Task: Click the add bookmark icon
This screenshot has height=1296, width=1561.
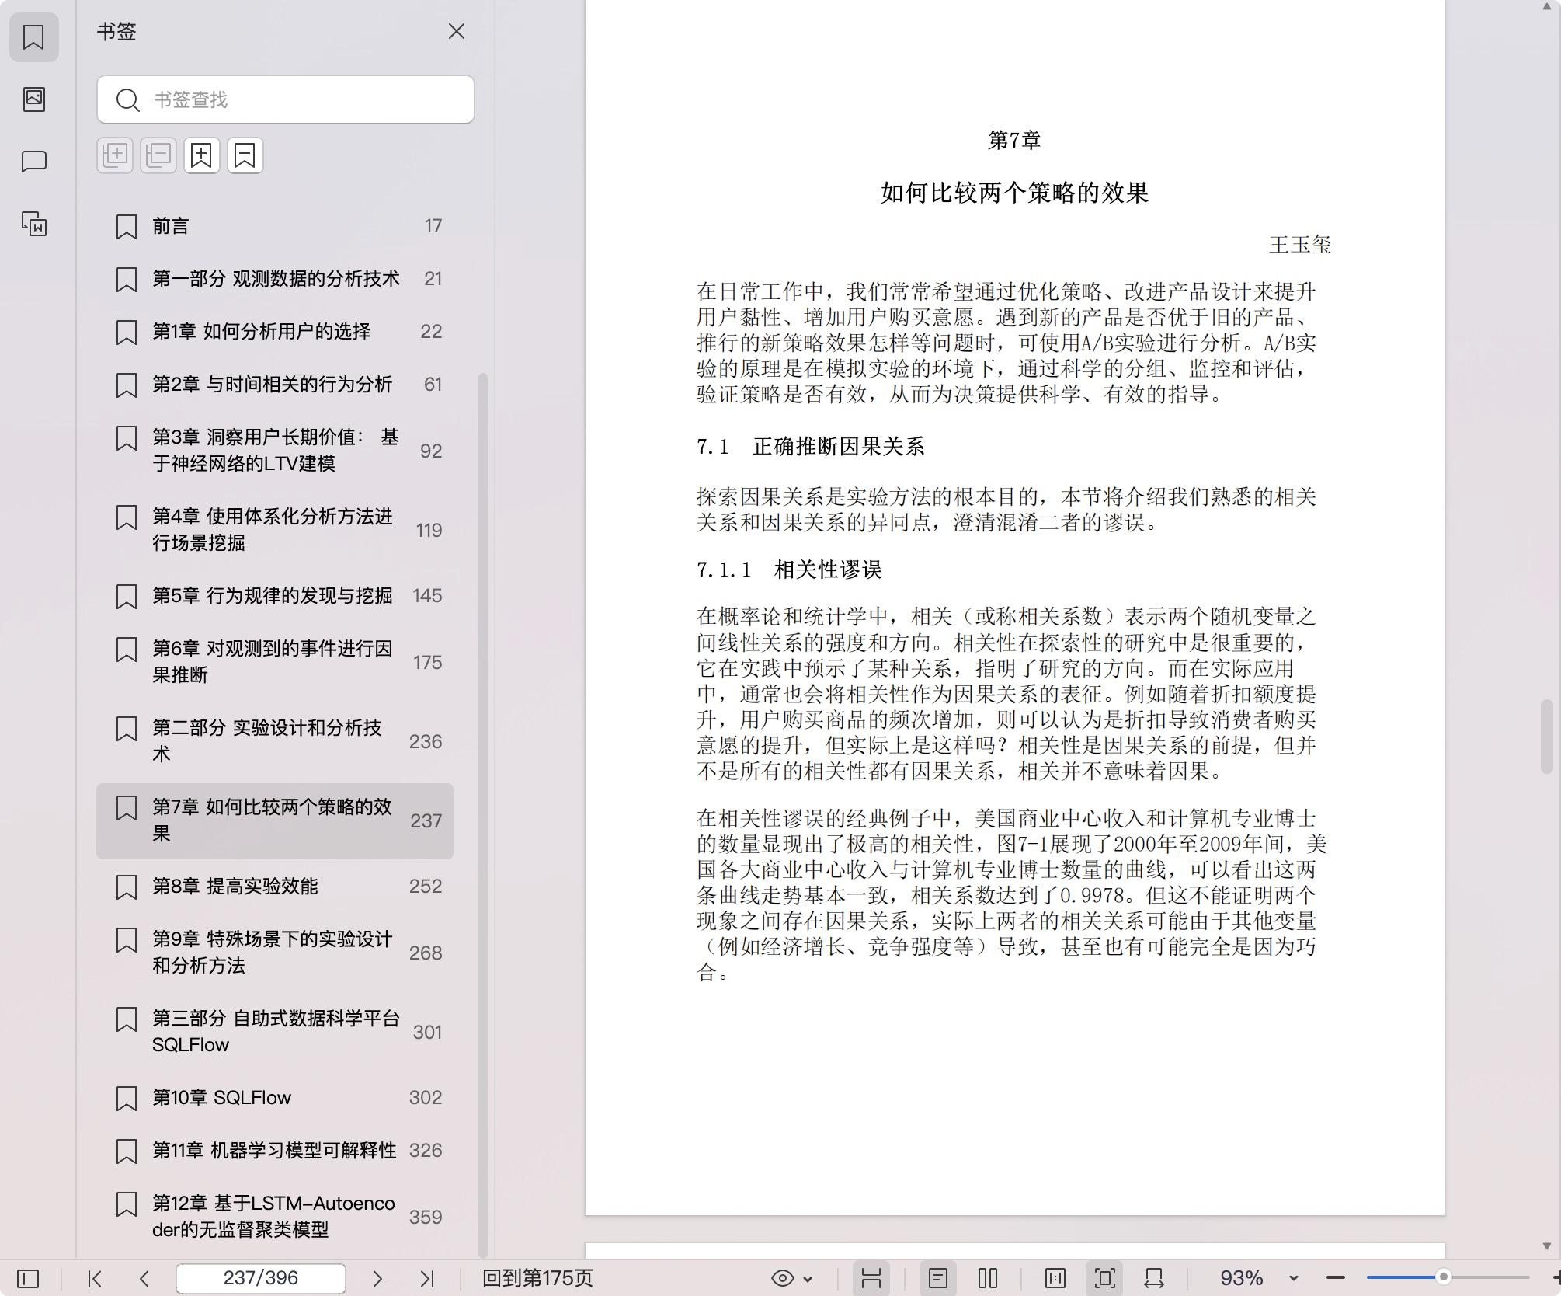Action: (x=202, y=155)
